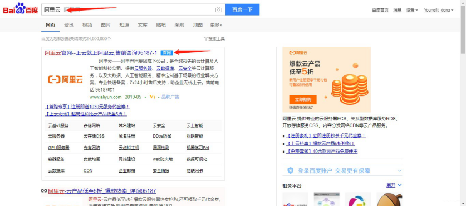
Task: Open the 负载均衡 link
Action: click(92, 159)
